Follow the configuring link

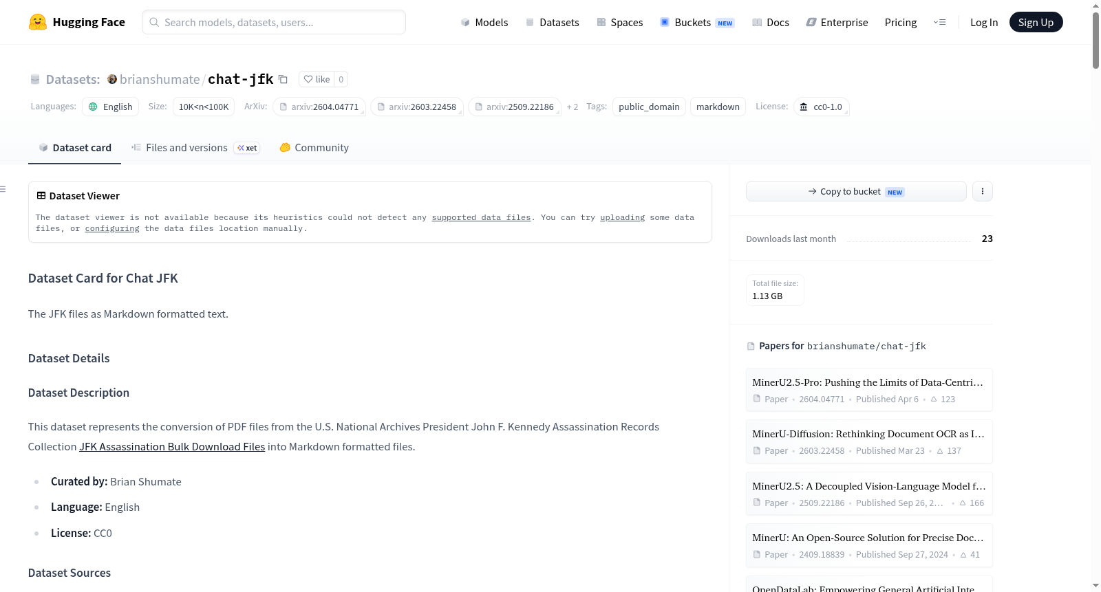click(112, 228)
